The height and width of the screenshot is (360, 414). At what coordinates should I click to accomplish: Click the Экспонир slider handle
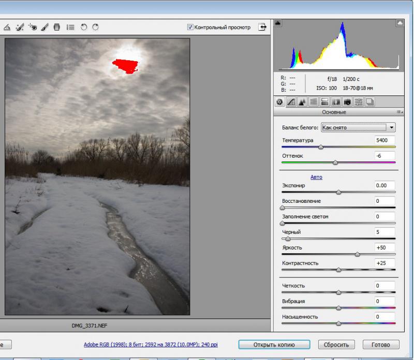click(x=338, y=192)
